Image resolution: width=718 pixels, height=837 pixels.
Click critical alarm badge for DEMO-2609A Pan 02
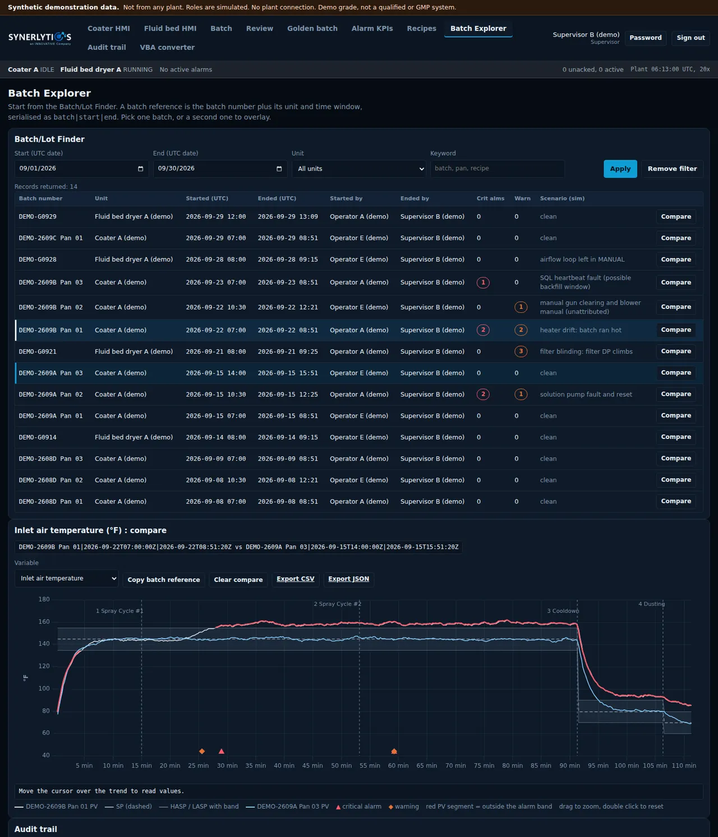point(483,394)
